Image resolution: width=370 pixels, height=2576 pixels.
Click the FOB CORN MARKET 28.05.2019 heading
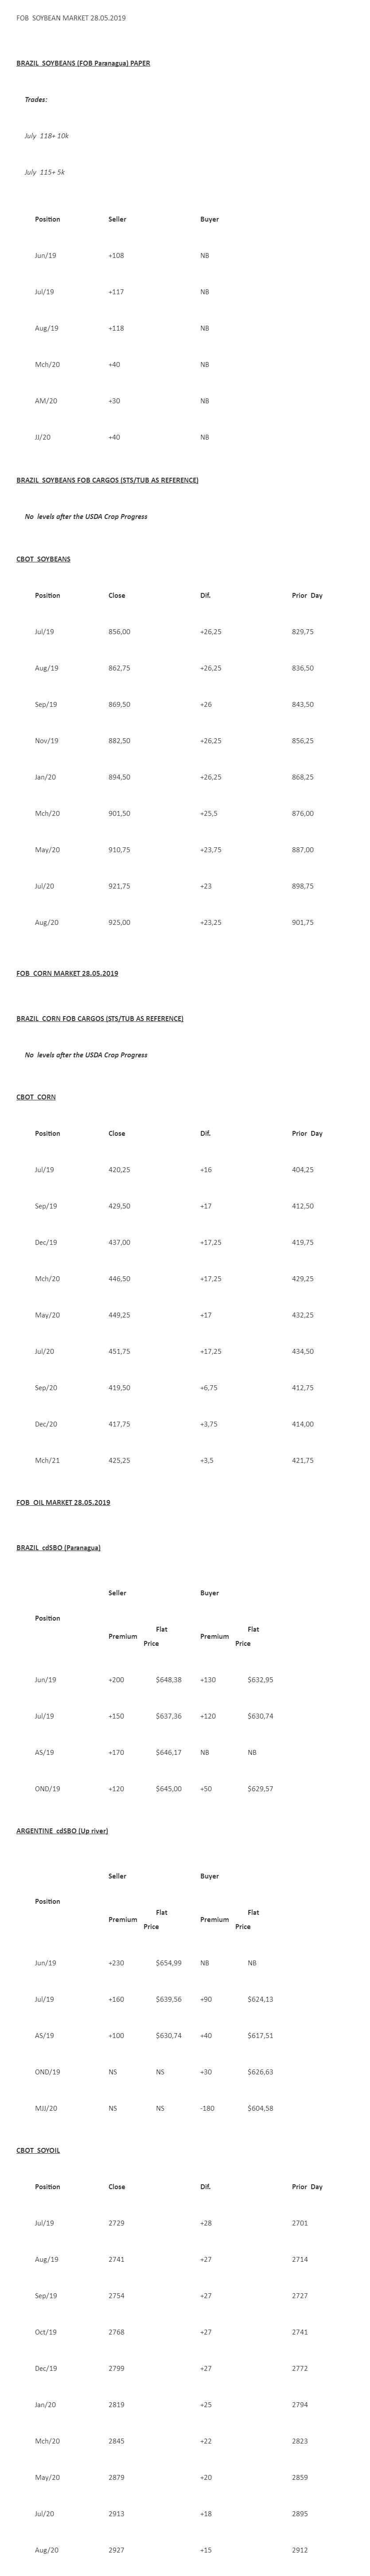[67, 973]
